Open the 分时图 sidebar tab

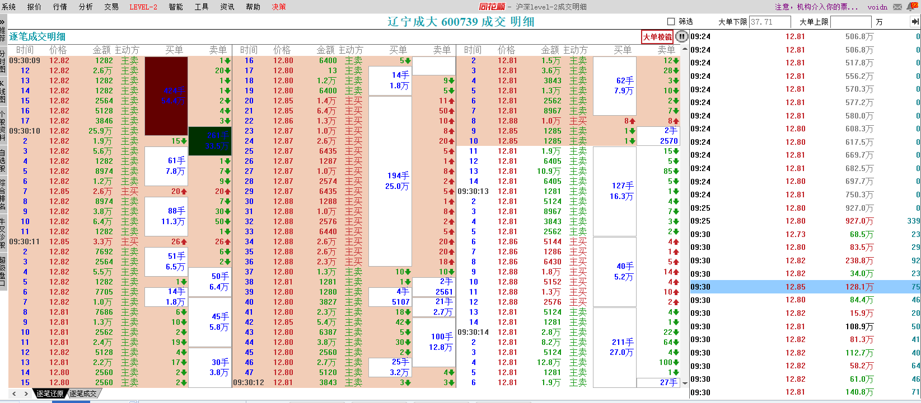click(3, 62)
